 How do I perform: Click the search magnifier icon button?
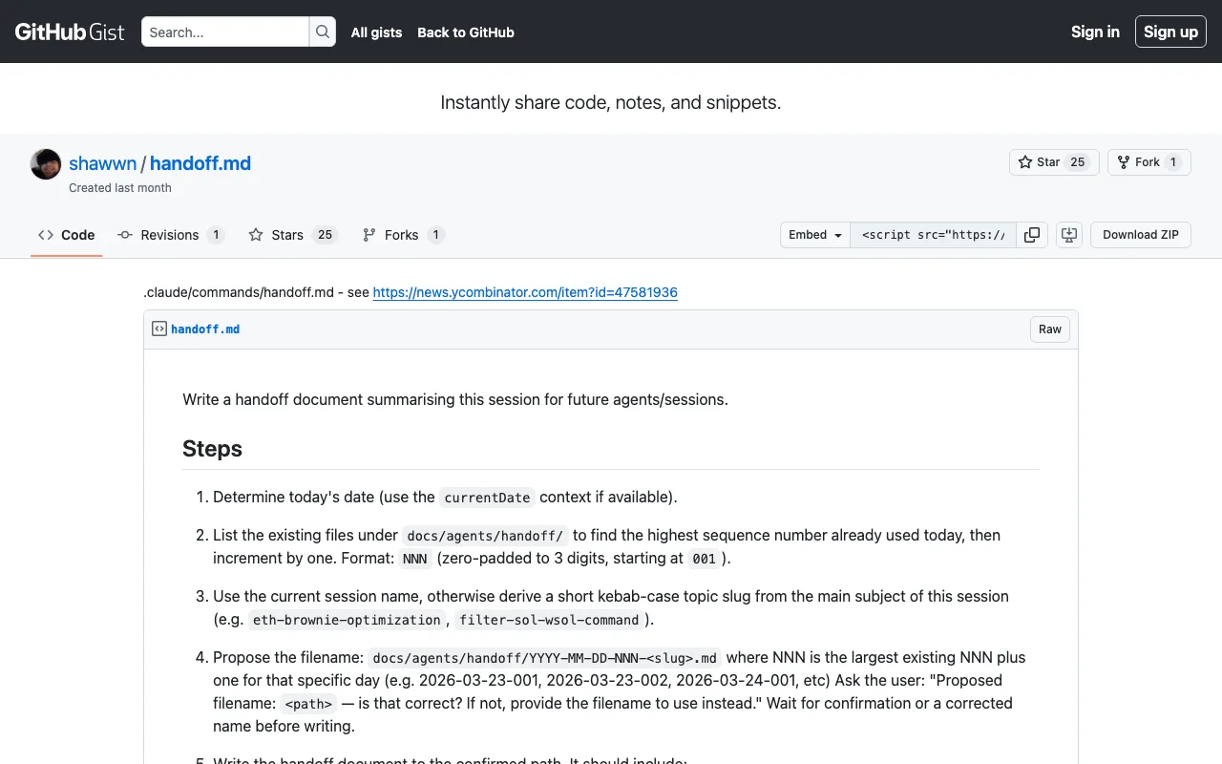tap(323, 32)
